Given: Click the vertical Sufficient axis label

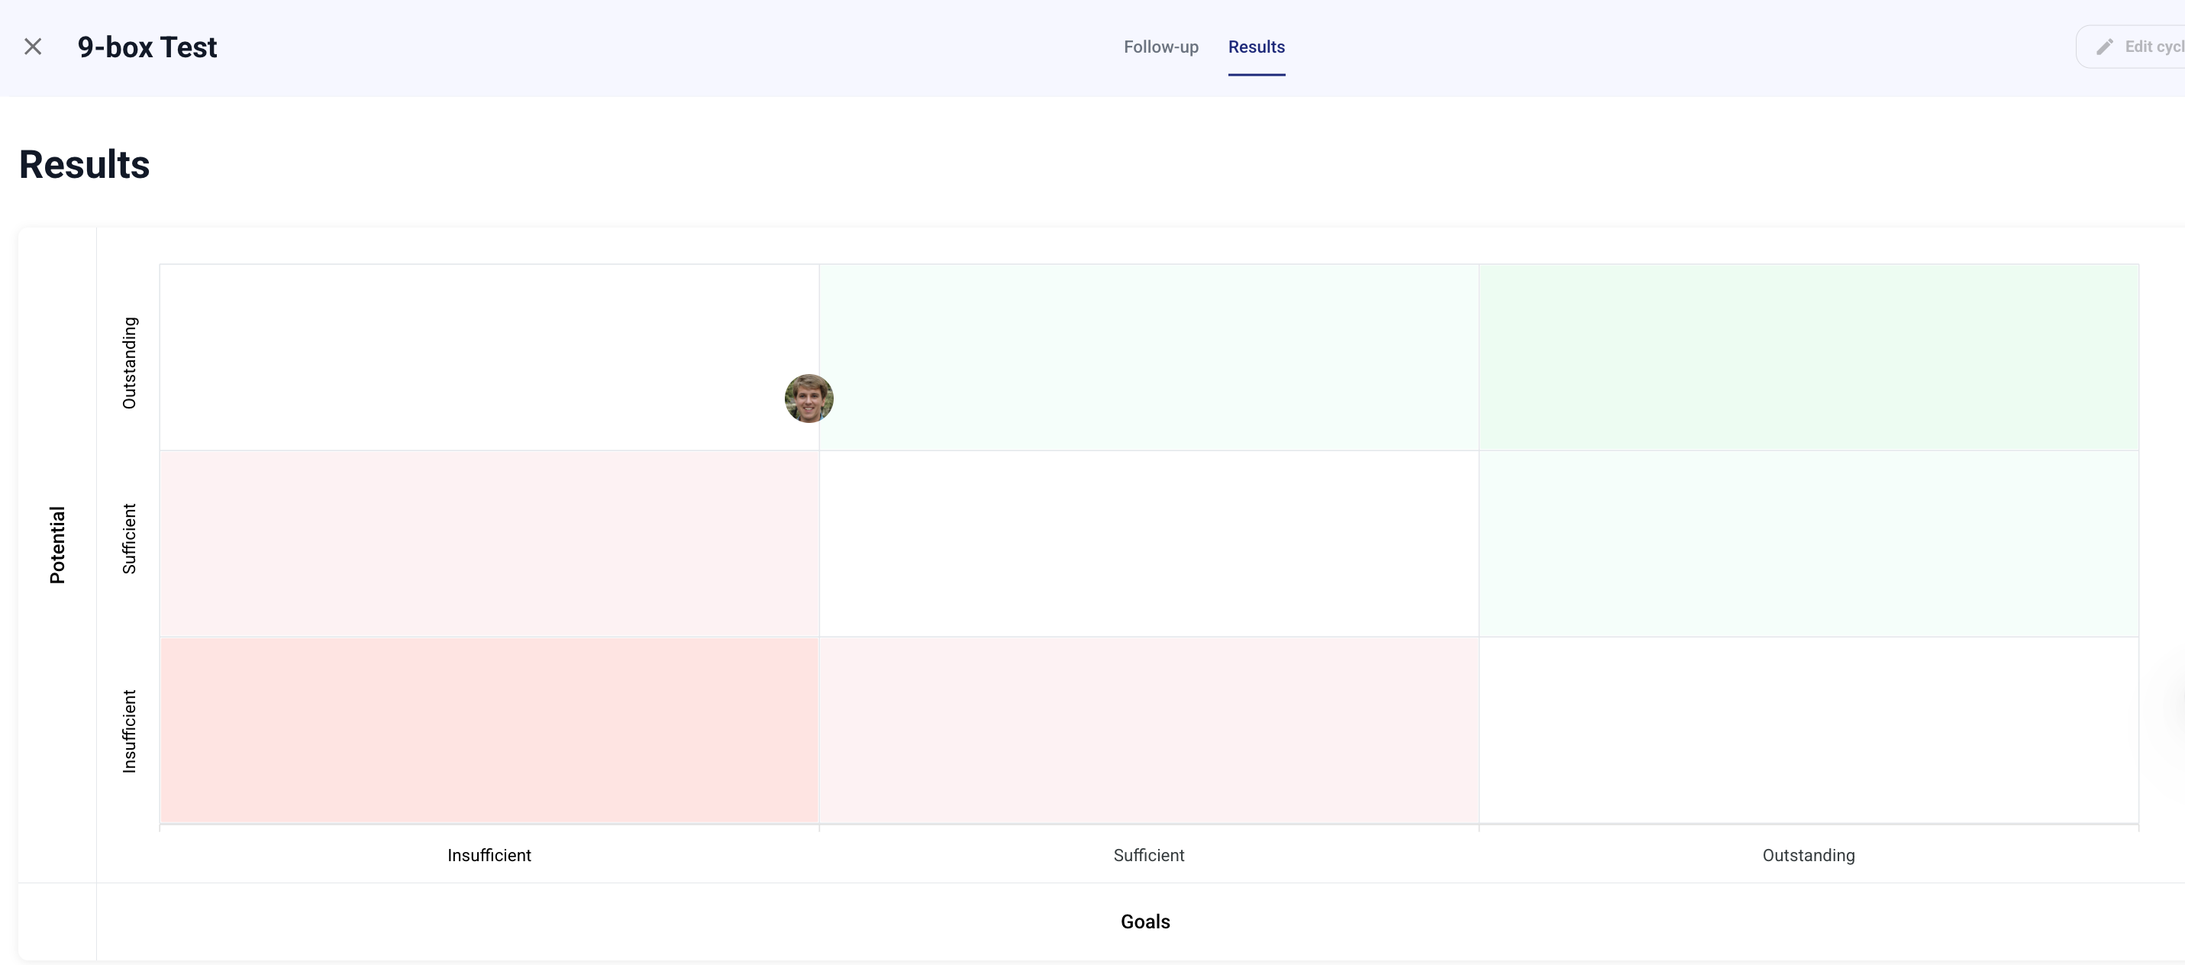Looking at the screenshot, I should 129,538.
